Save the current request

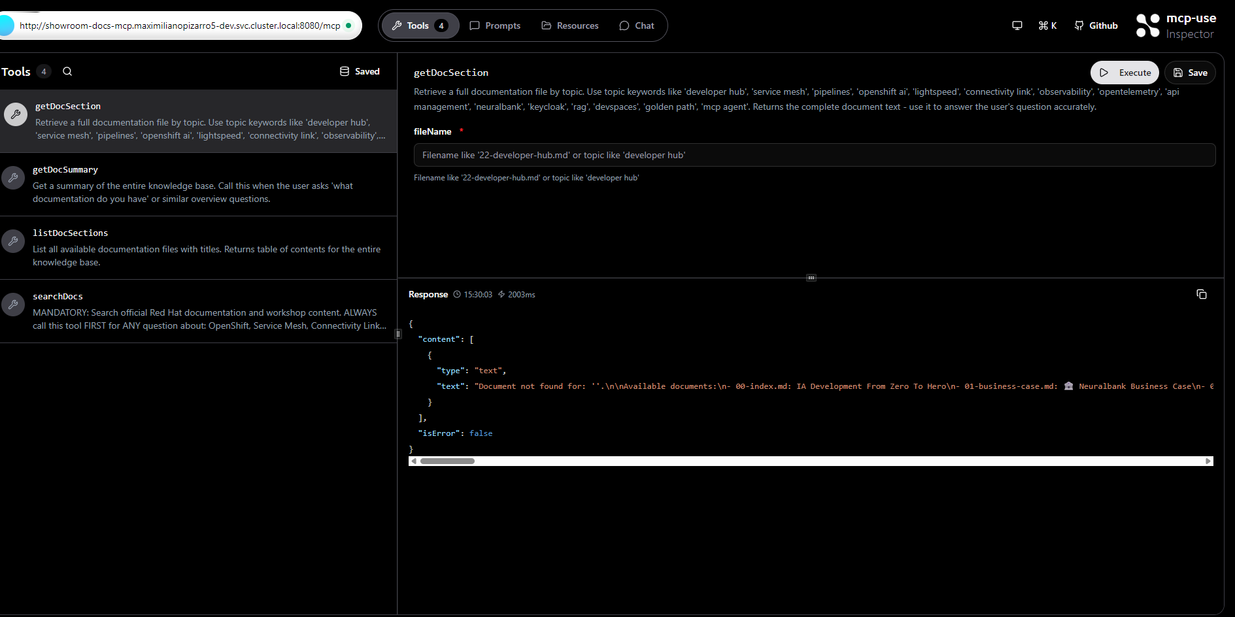1190,73
